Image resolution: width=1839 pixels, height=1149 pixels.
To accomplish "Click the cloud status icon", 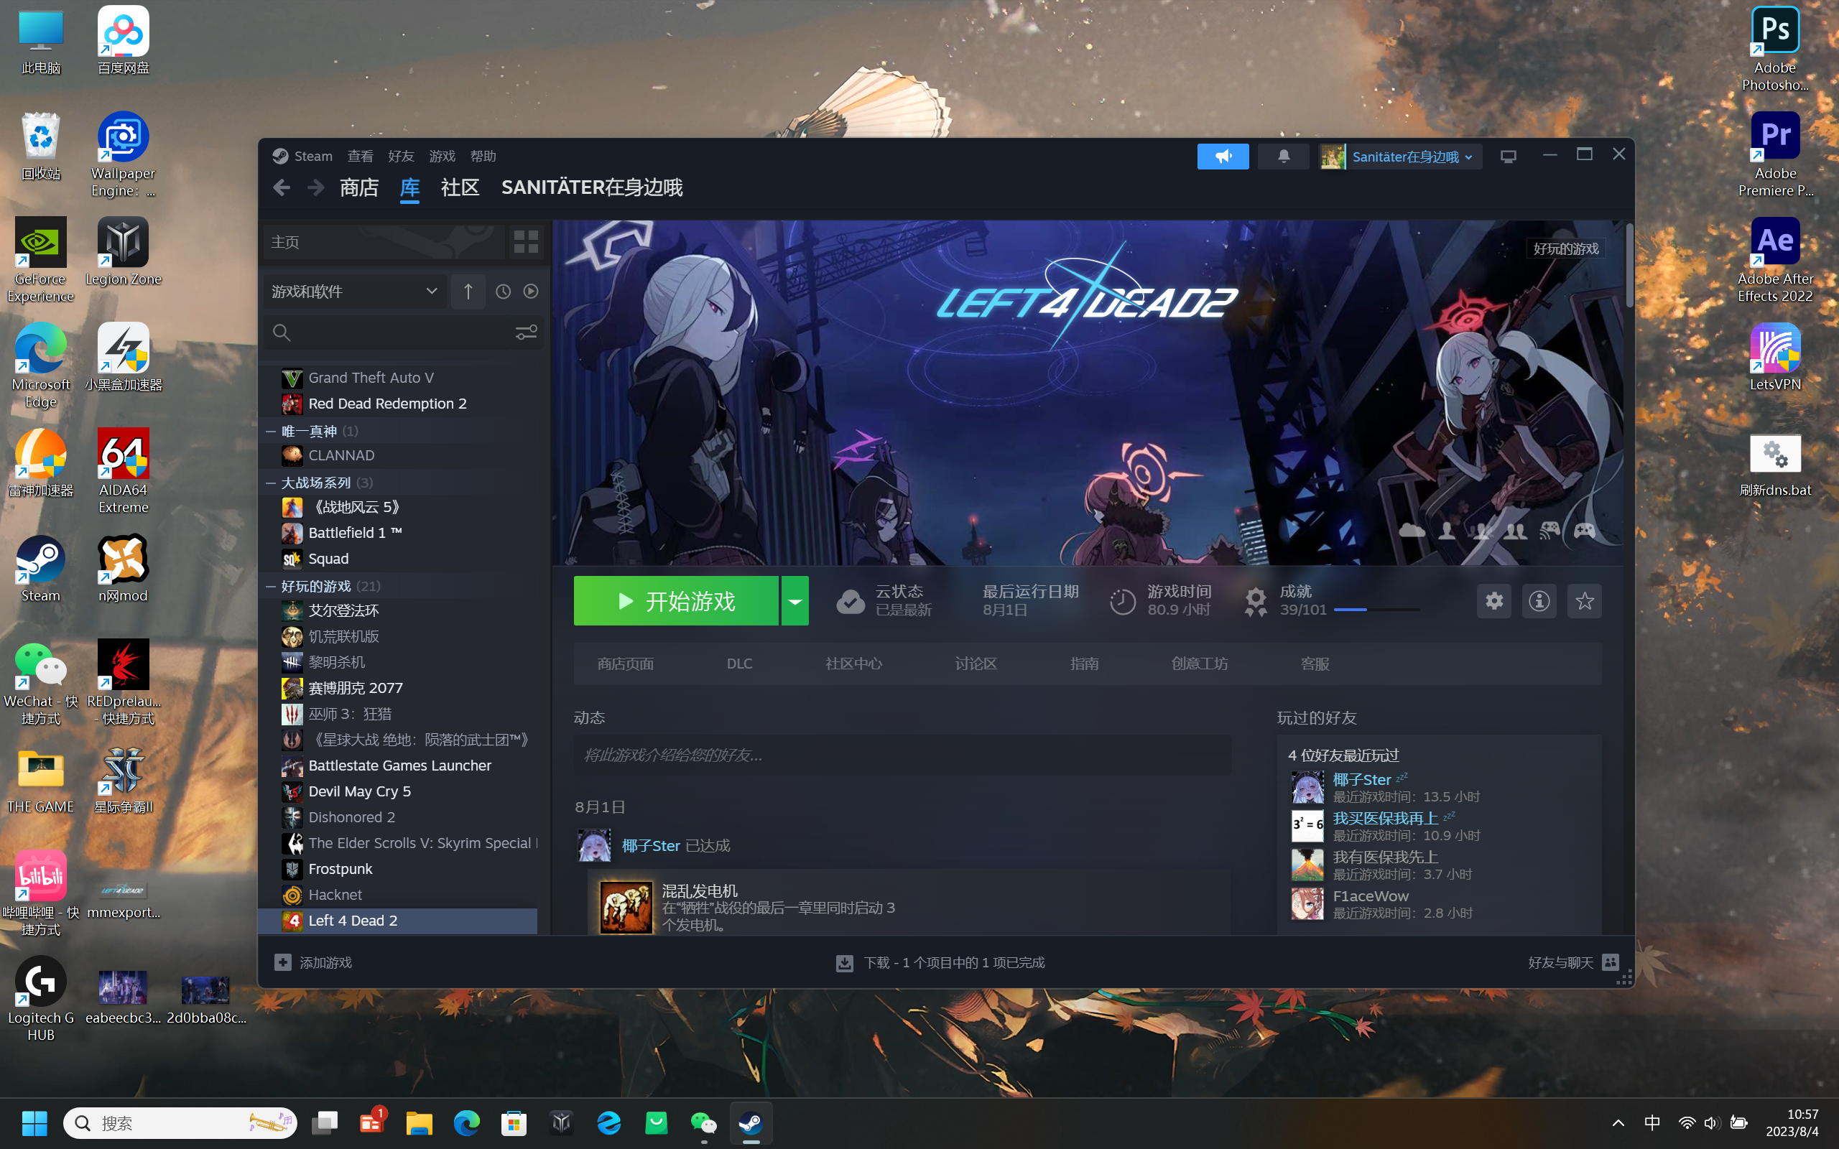I will pyautogui.click(x=851, y=602).
